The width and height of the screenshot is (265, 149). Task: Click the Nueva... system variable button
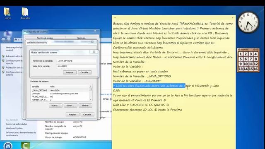(55, 106)
